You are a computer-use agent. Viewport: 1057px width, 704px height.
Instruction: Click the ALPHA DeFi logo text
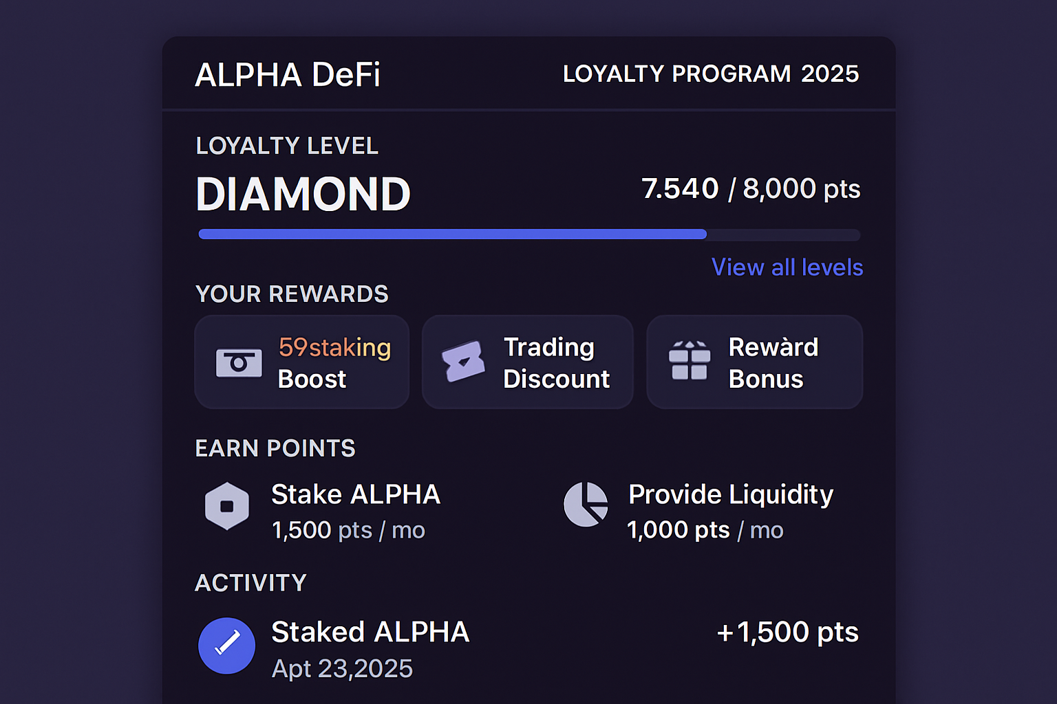288,74
